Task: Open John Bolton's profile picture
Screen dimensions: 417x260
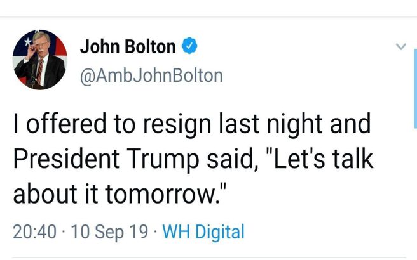Action: (40, 60)
